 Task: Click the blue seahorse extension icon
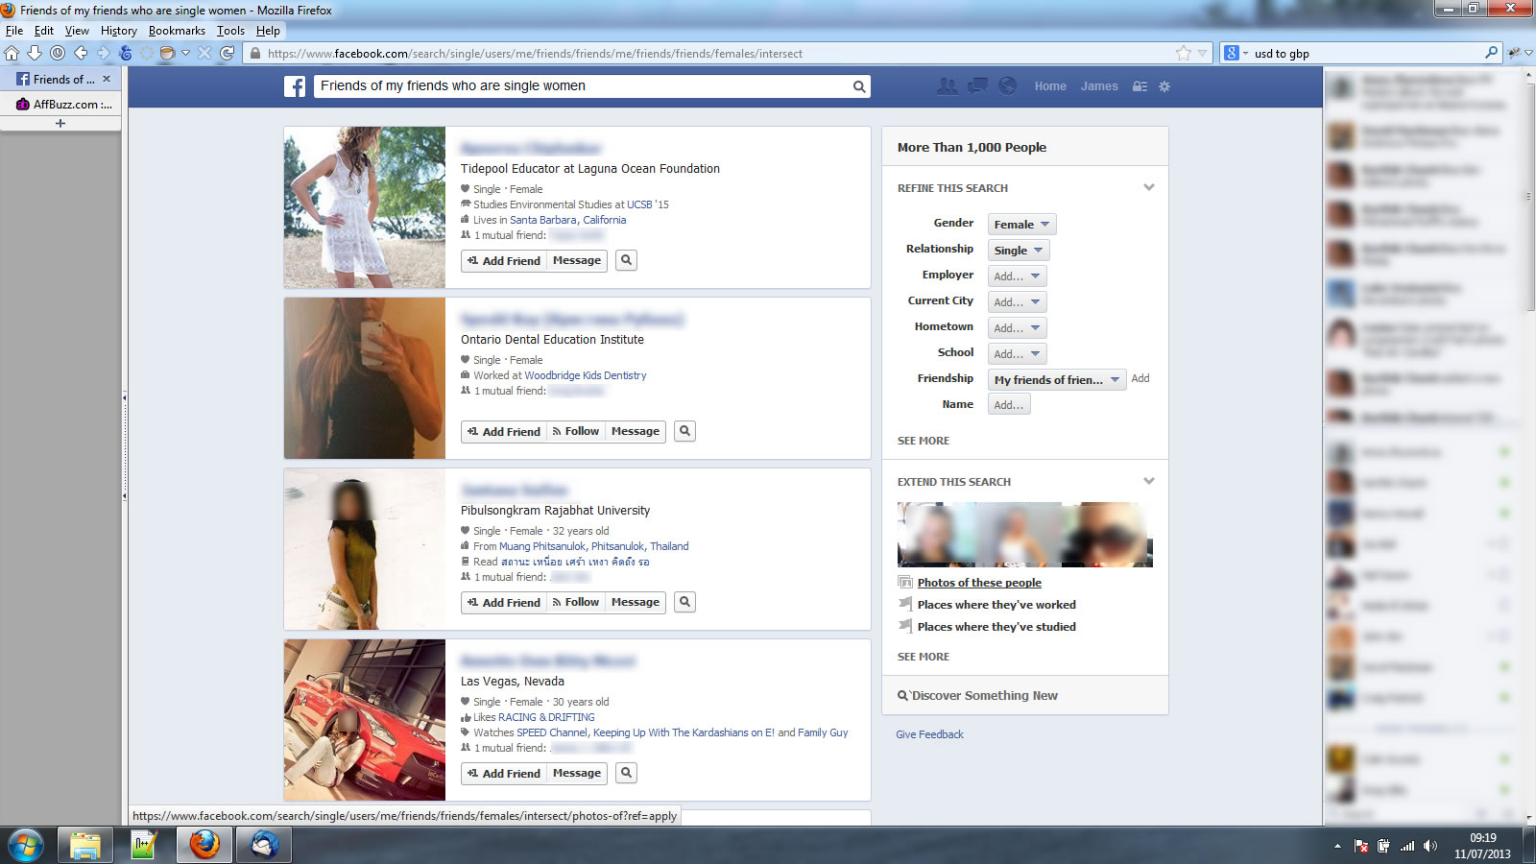[x=125, y=54]
